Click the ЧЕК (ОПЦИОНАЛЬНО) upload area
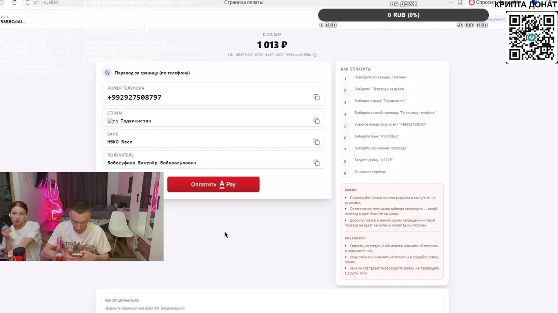This screenshot has height=313, width=558. tap(269, 304)
